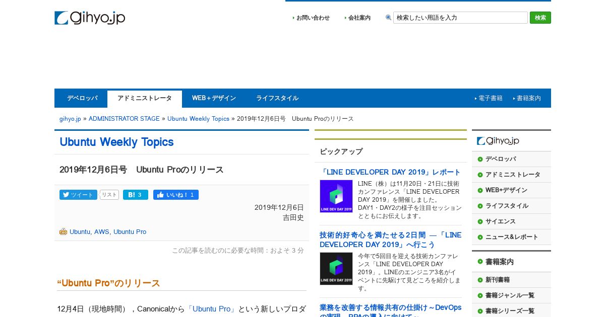Select the アドミニストレータ navigation tab
This screenshot has height=317, width=605.
pyautogui.click(x=145, y=99)
